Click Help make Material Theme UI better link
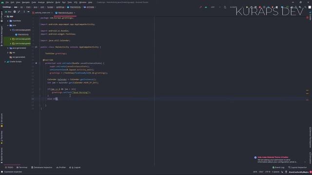The height and width of the screenshot is (175, 312). (x=273, y=157)
